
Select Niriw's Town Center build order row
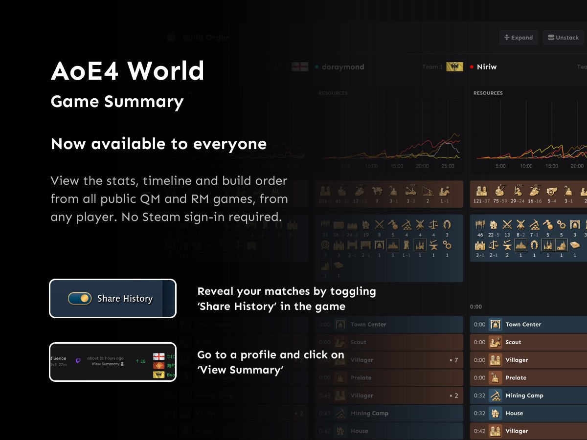(x=528, y=324)
